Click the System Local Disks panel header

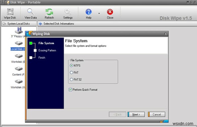pos(19,24)
